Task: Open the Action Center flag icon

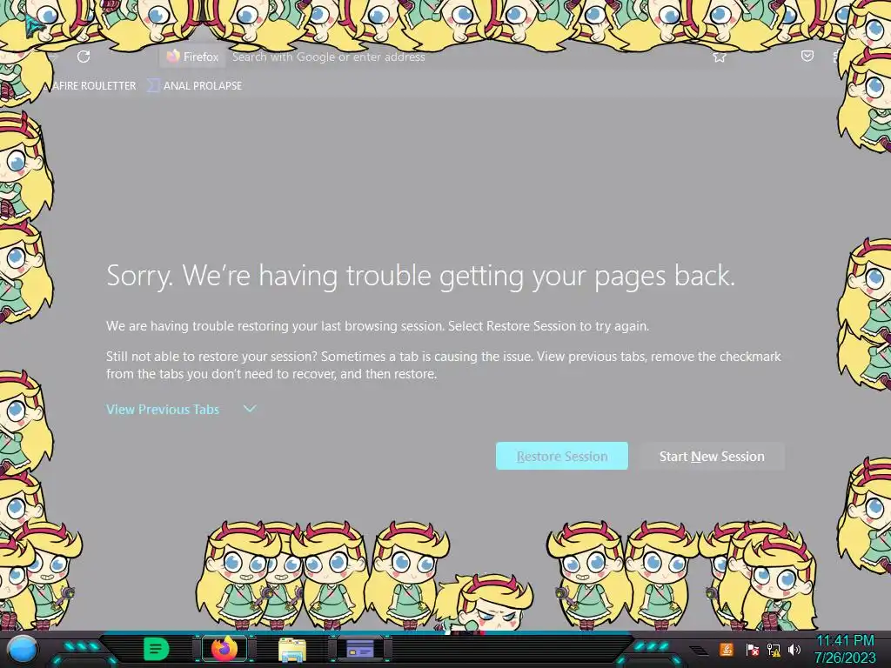Action: pos(752,649)
